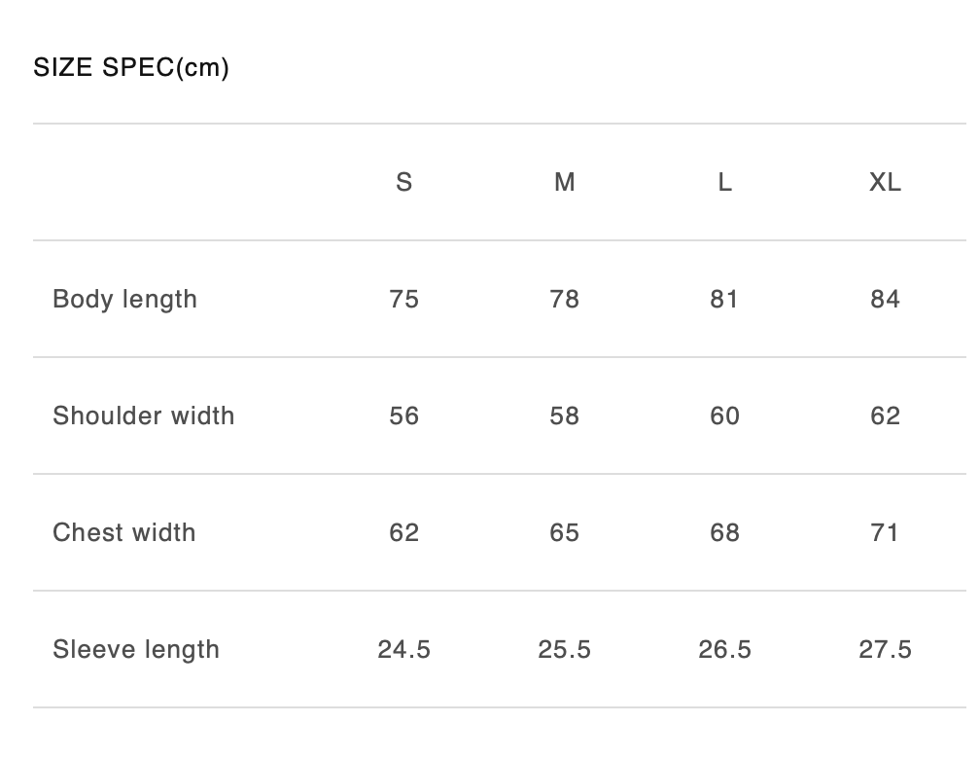Click Chest width value 65 for M
The height and width of the screenshot is (759, 980).
[564, 532]
